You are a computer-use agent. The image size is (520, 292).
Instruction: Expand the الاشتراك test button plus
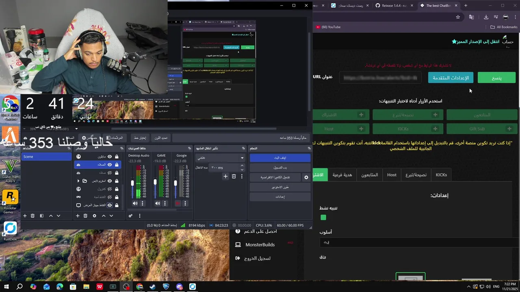point(361,115)
